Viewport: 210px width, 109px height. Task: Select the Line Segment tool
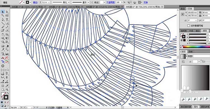[3, 23]
